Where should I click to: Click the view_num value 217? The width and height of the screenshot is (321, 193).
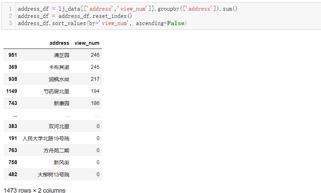(95, 79)
